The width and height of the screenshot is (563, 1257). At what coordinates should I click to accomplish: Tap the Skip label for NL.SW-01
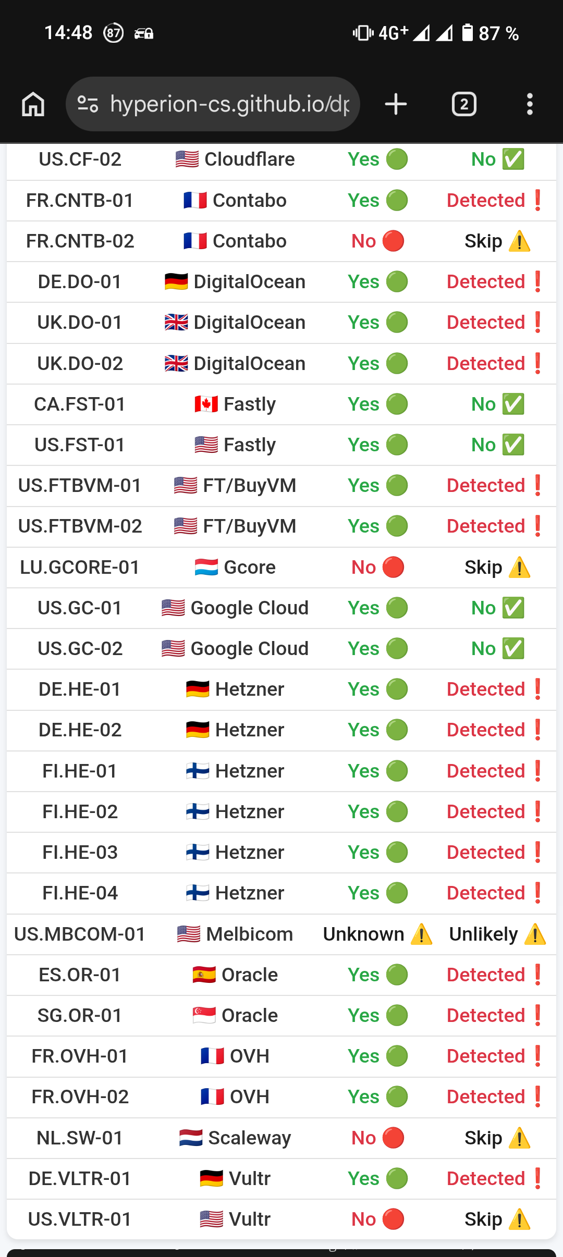[483, 1138]
